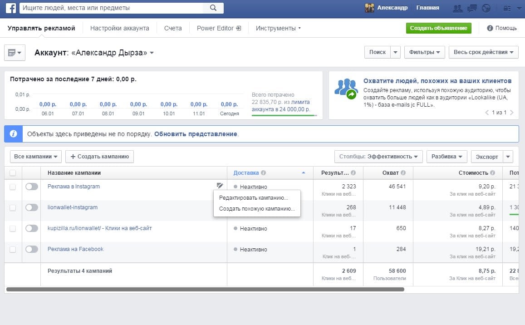Open messages icon in top bar
The width and height of the screenshot is (525, 325).
click(472, 8)
